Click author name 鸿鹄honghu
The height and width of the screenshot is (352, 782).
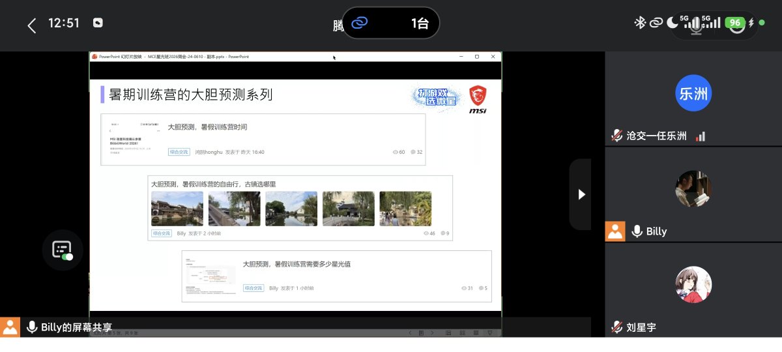point(209,152)
